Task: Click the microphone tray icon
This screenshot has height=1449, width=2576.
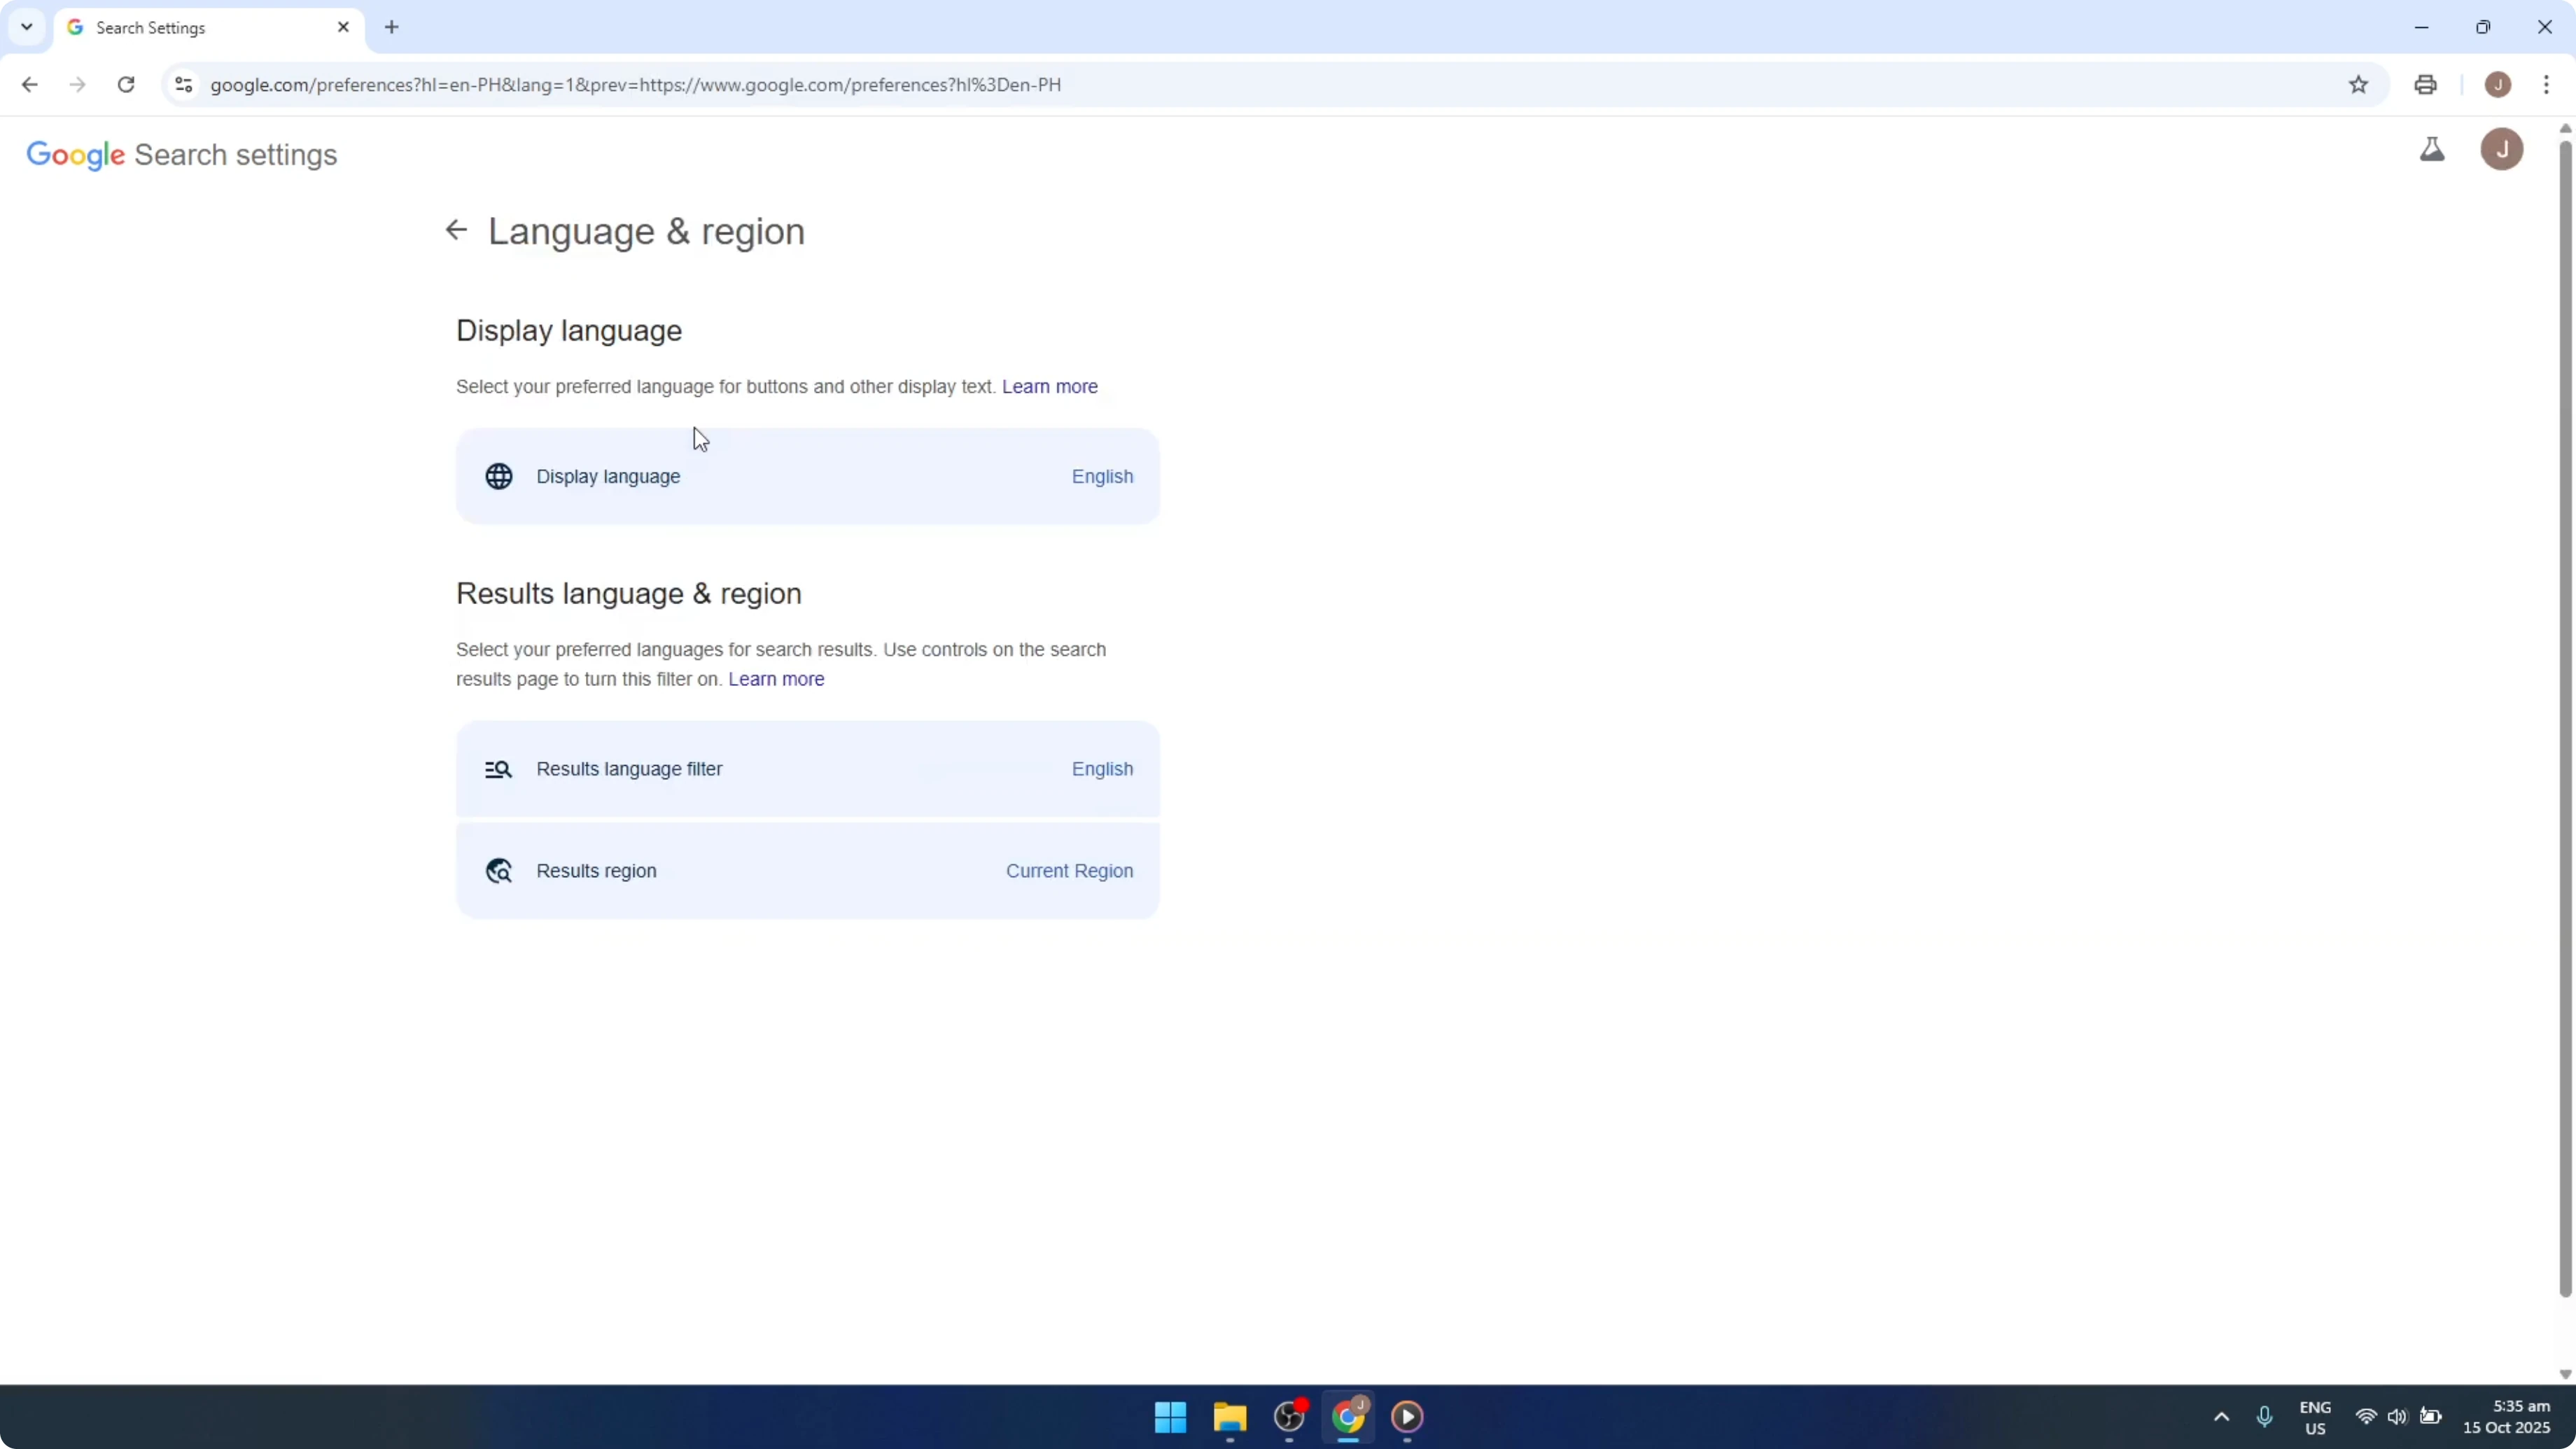Action: (2264, 1417)
